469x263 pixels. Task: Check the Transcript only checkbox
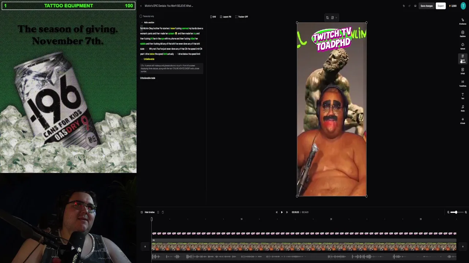tap(141, 16)
